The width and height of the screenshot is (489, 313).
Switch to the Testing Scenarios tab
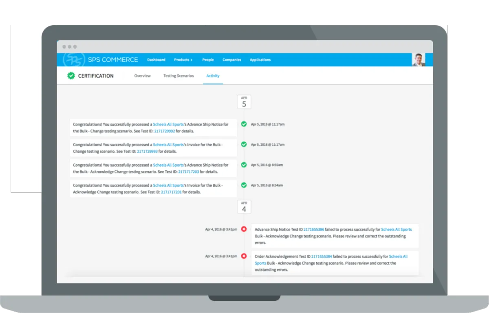pyautogui.click(x=178, y=76)
